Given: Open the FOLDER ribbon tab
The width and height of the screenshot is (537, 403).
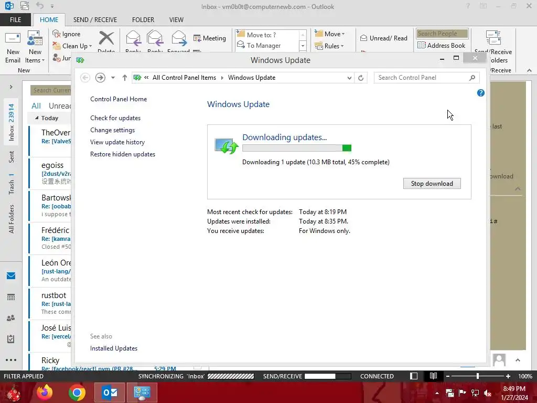Looking at the screenshot, I should click(x=143, y=20).
